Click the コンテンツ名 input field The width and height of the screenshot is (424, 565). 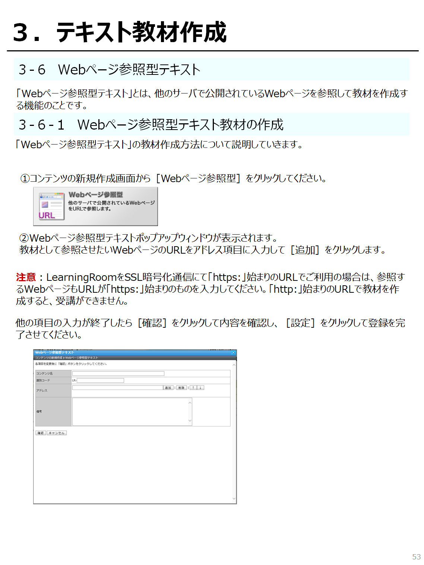[x=118, y=373]
